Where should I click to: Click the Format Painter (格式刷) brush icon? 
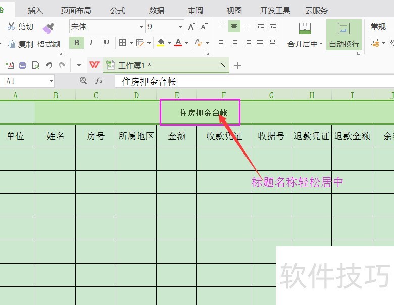(x=48, y=28)
